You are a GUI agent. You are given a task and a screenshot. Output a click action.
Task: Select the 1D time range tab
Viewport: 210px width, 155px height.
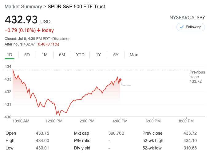10,55
